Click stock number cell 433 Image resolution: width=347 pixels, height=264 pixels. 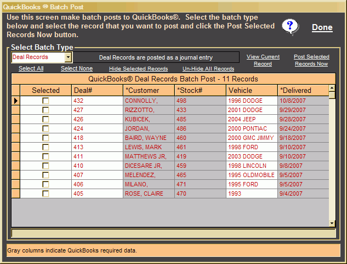tap(200, 110)
